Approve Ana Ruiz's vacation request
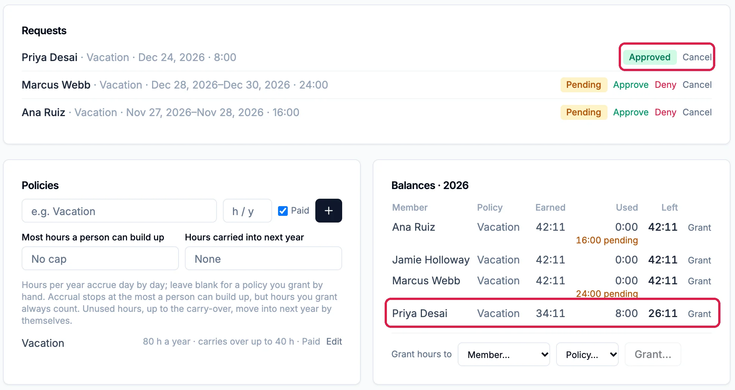 pyautogui.click(x=631, y=112)
